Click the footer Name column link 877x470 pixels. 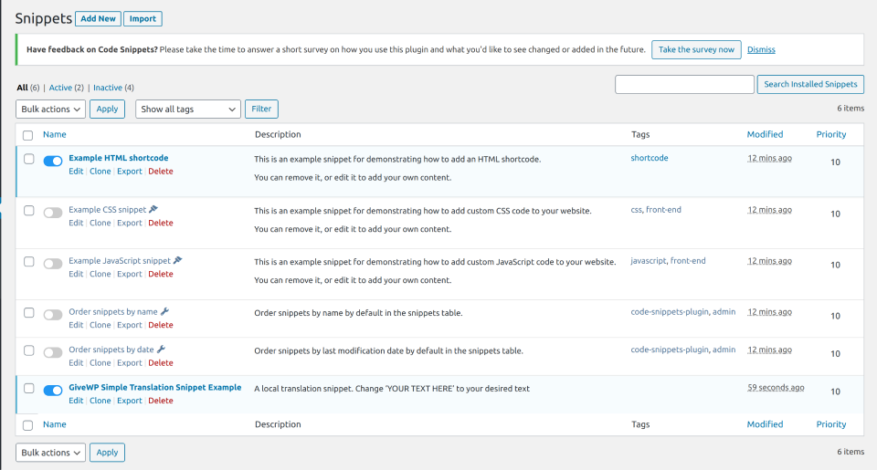[x=54, y=424]
